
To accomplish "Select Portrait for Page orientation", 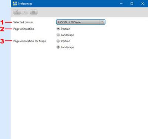I will (x=58, y=29).
